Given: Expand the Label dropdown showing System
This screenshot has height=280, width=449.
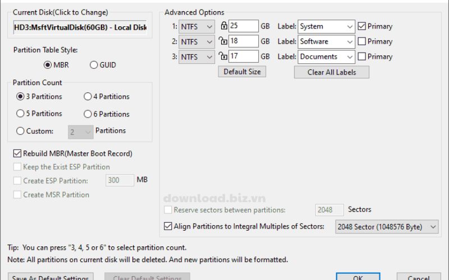Looking at the screenshot, I should click(x=327, y=26).
